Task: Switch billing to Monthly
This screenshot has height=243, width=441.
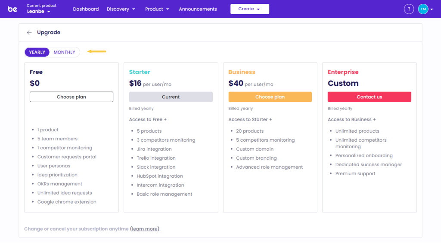Action: (64, 52)
